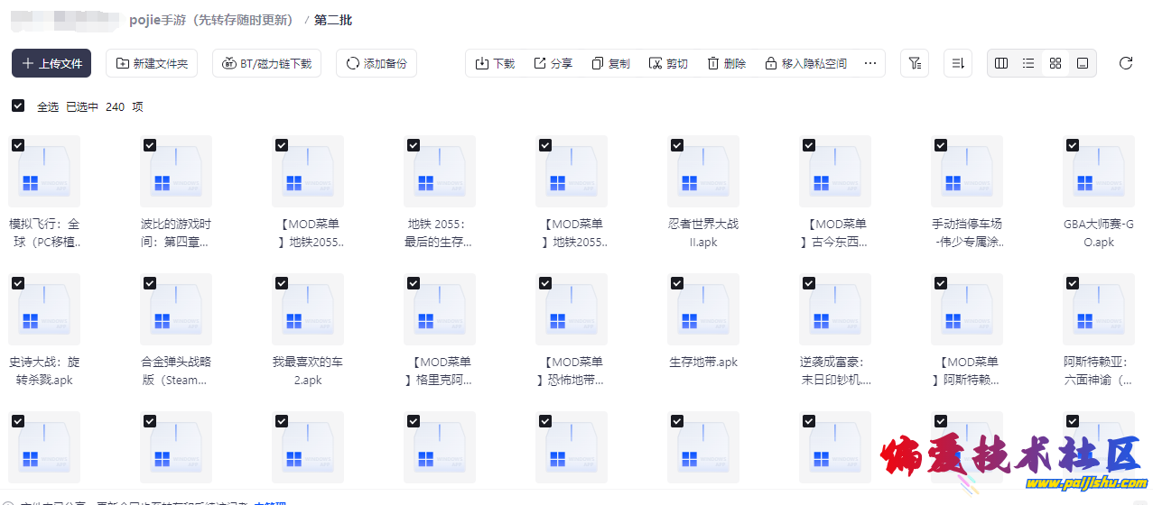Uncheck the 波比的游戏时间 file checkbox
1153x505 pixels.
tap(150, 145)
